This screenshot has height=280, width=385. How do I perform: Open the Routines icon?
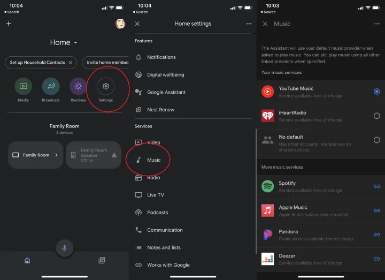point(78,86)
